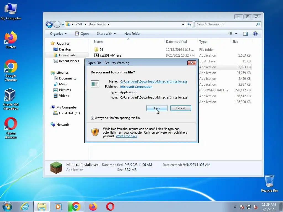This screenshot has width=283, height=212.
Task: Open Local Disk (C:) in sidebar
Action: pyautogui.click(x=66, y=113)
